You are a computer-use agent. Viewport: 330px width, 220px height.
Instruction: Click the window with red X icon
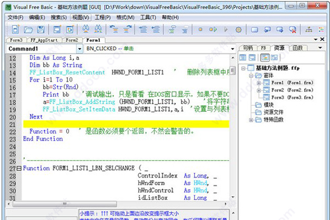(292, 30)
